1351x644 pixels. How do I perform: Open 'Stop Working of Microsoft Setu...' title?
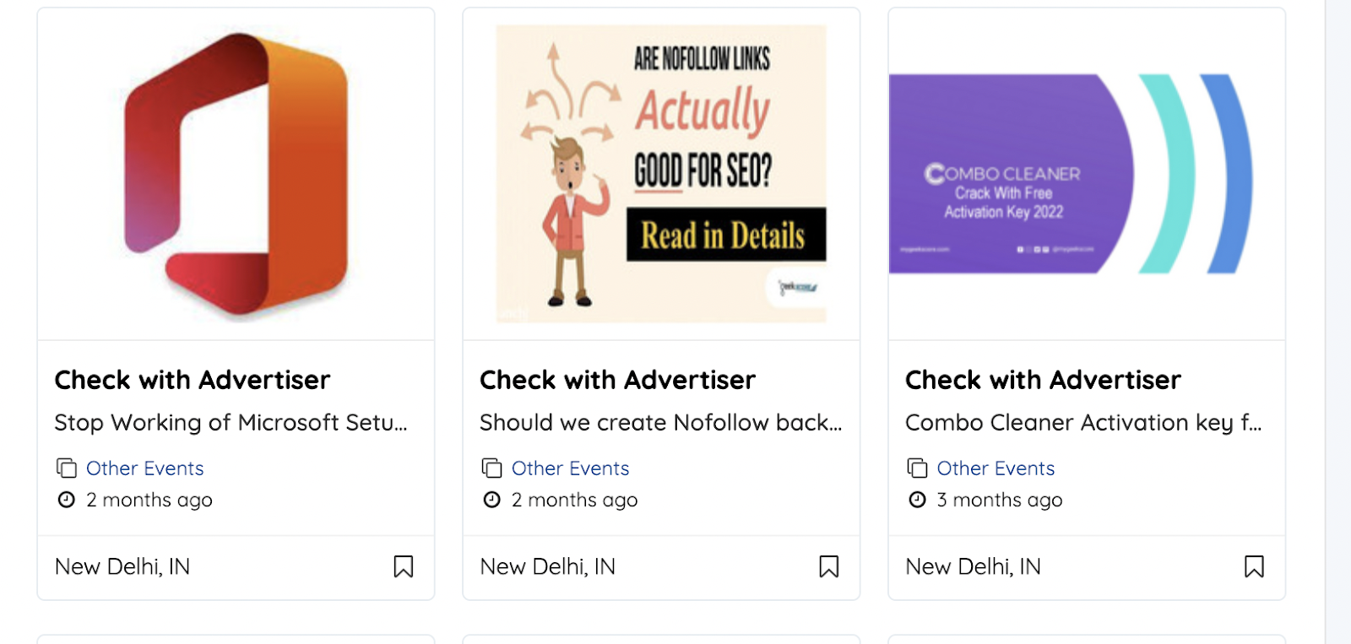pos(231,422)
